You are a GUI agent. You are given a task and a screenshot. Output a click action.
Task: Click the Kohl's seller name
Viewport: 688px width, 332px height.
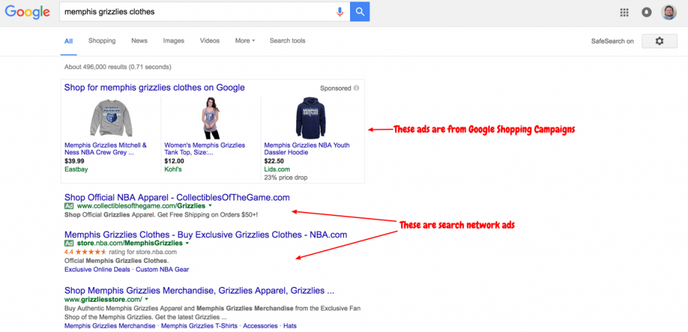[173, 169]
